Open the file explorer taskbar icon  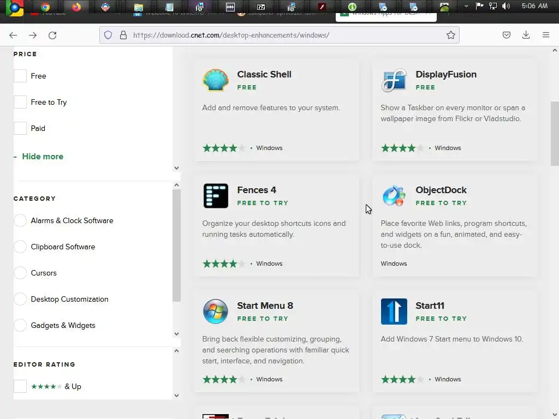tap(138, 7)
